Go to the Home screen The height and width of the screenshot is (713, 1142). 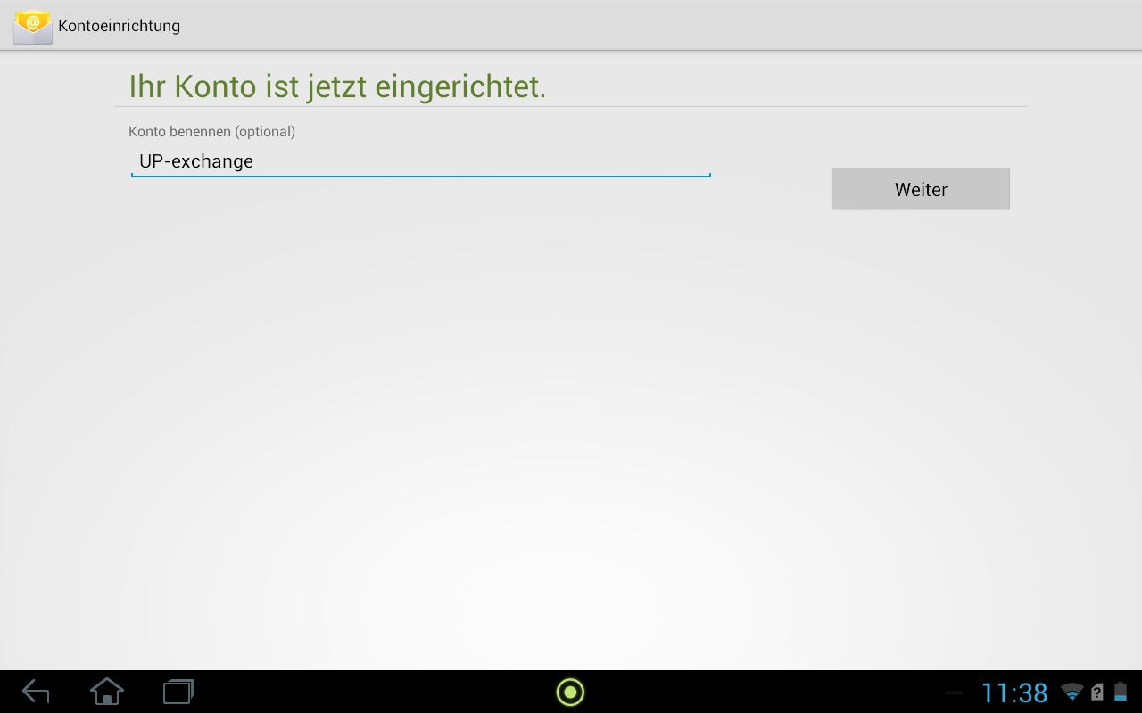coord(107,692)
